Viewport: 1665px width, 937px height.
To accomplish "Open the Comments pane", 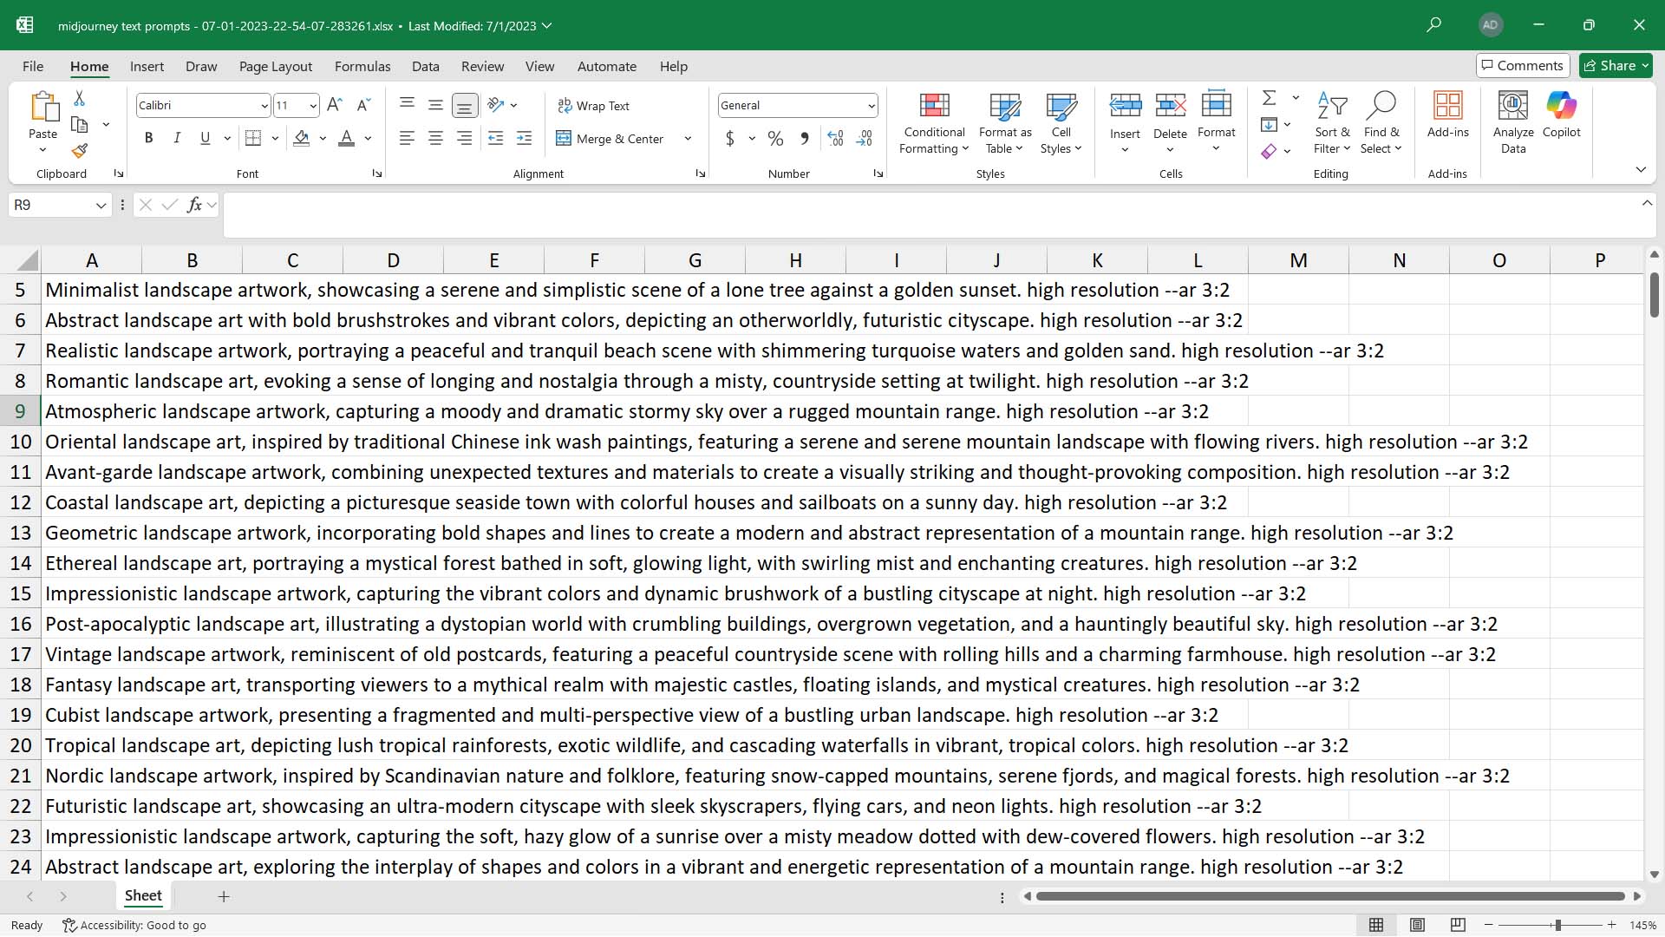I will tap(1522, 65).
